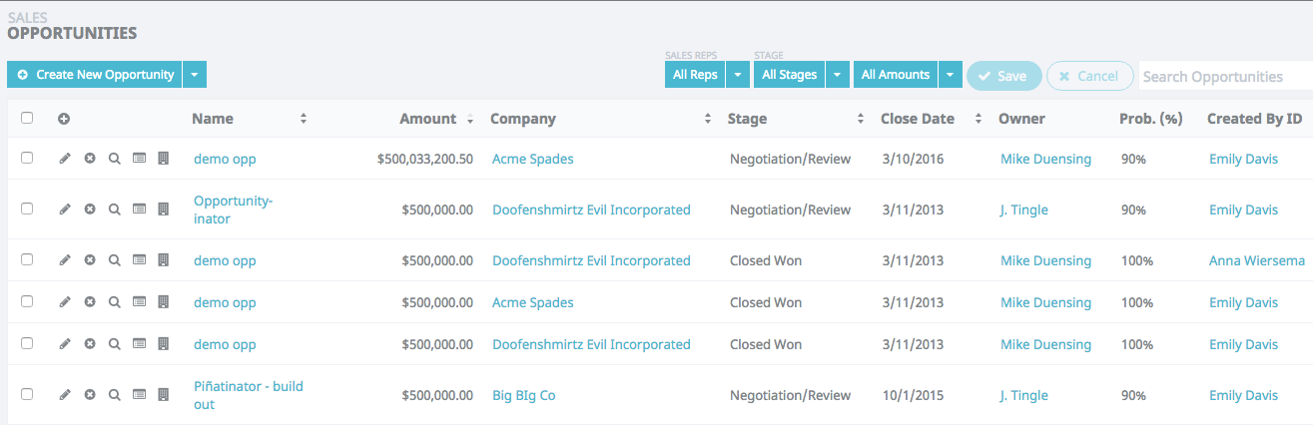Click the pencil edit icon for Opportunity-inator

pos(65,209)
